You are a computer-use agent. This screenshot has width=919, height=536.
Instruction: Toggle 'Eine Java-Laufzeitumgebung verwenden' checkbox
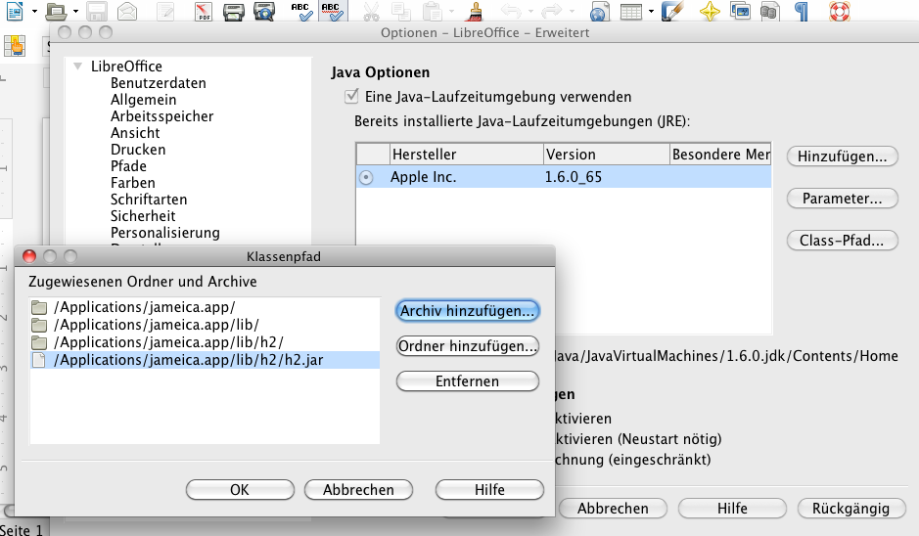(x=351, y=96)
